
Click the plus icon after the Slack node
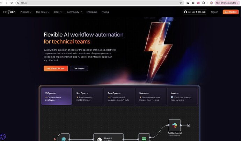click(189, 125)
